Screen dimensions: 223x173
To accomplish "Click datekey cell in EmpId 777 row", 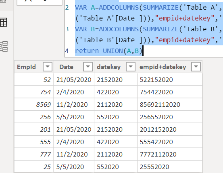I will [x=115, y=154].
